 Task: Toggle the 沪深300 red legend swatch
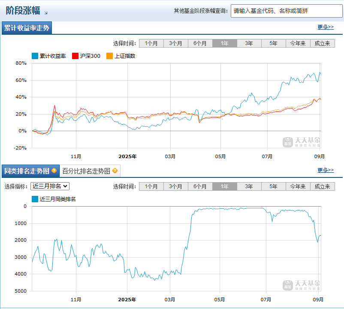[75, 56]
